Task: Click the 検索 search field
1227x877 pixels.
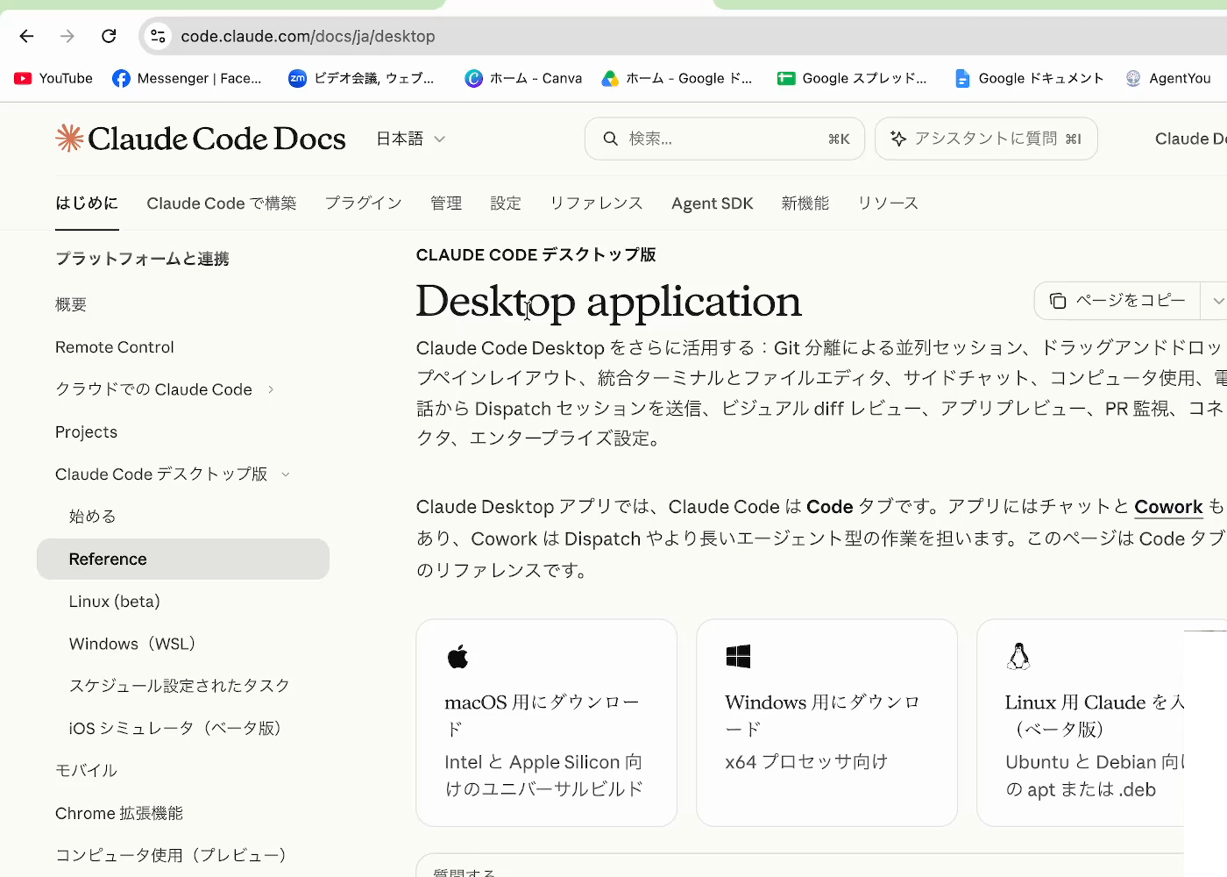Action: click(x=725, y=139)
